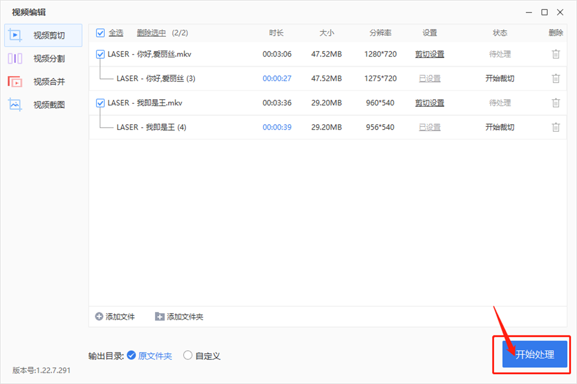Screen dimensions: 577x384
Task: Click 开始裁切 for 你好,爱丽丝 (3)
Action: coord(500,78)
